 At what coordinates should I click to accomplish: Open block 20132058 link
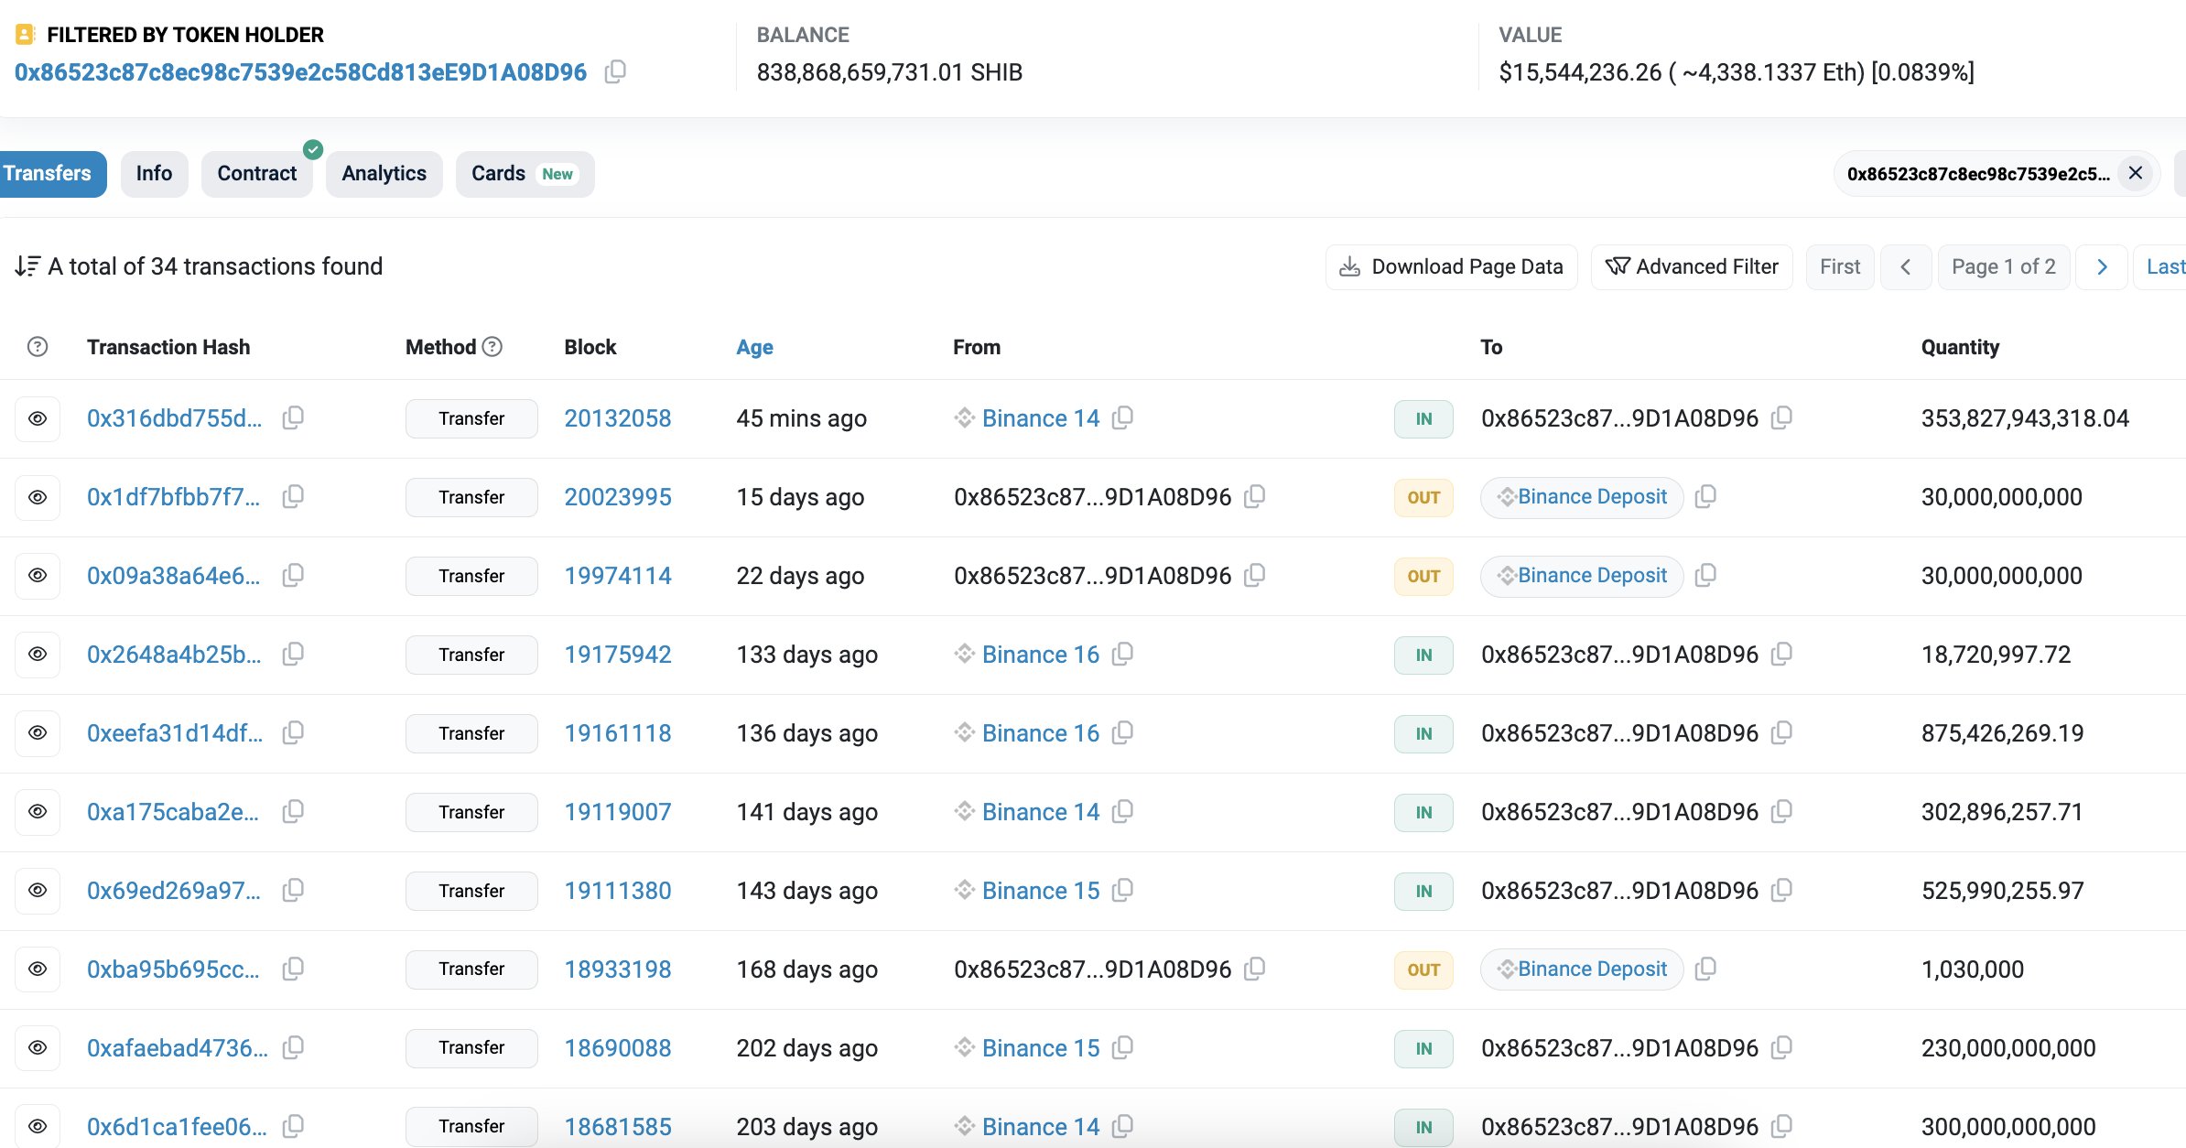pos(617,418)
